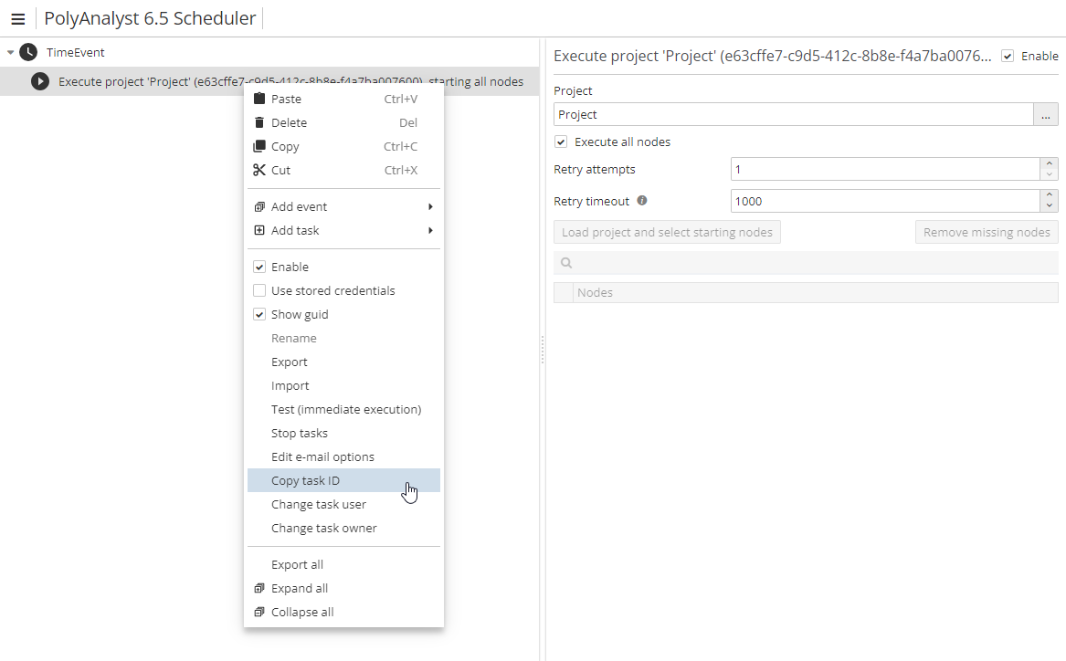Uncheck the Enable option in the context menu
Viewport: 1066px width, 661px height.
coord(259,267)
